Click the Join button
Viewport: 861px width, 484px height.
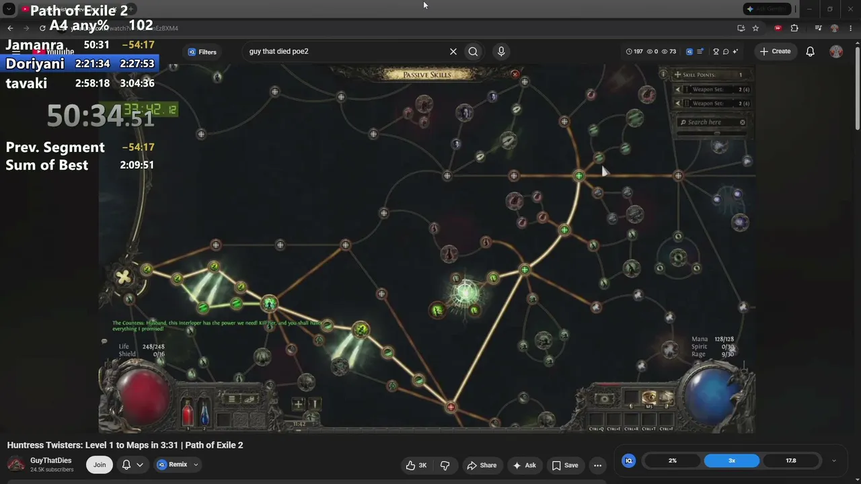pos(100,465)
